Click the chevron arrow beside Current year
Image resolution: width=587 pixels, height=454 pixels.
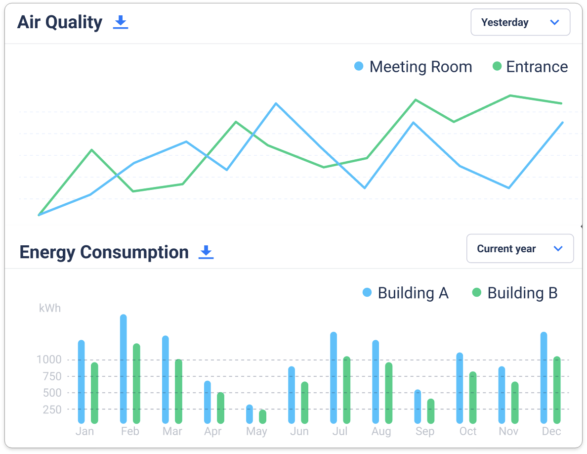558,249
